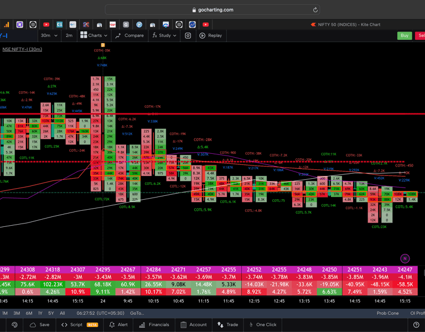Open the blue circled 'N' bookmark icon
The width and height of the screenshot is (425, 332).
click(x=139, y=25)
